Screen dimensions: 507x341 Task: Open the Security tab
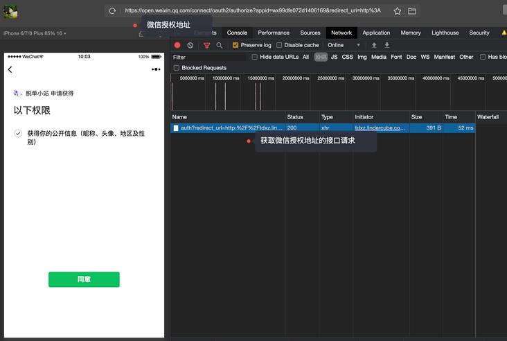click(x=479, y=33)
